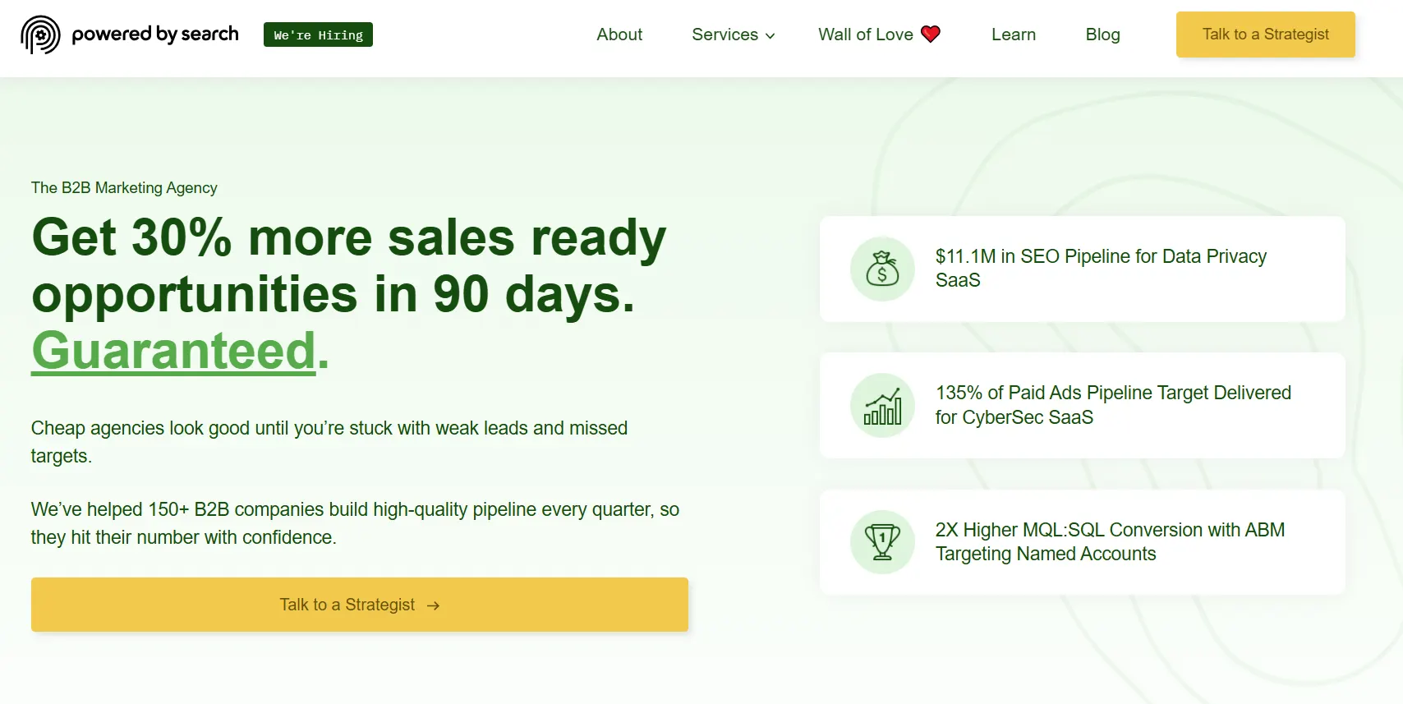Click Talk to a Strategist in the header
The image size is (1403, 704).
[1266, 35]
